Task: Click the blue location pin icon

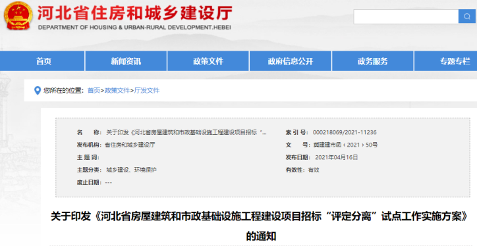Action: [x=38, y=91]
